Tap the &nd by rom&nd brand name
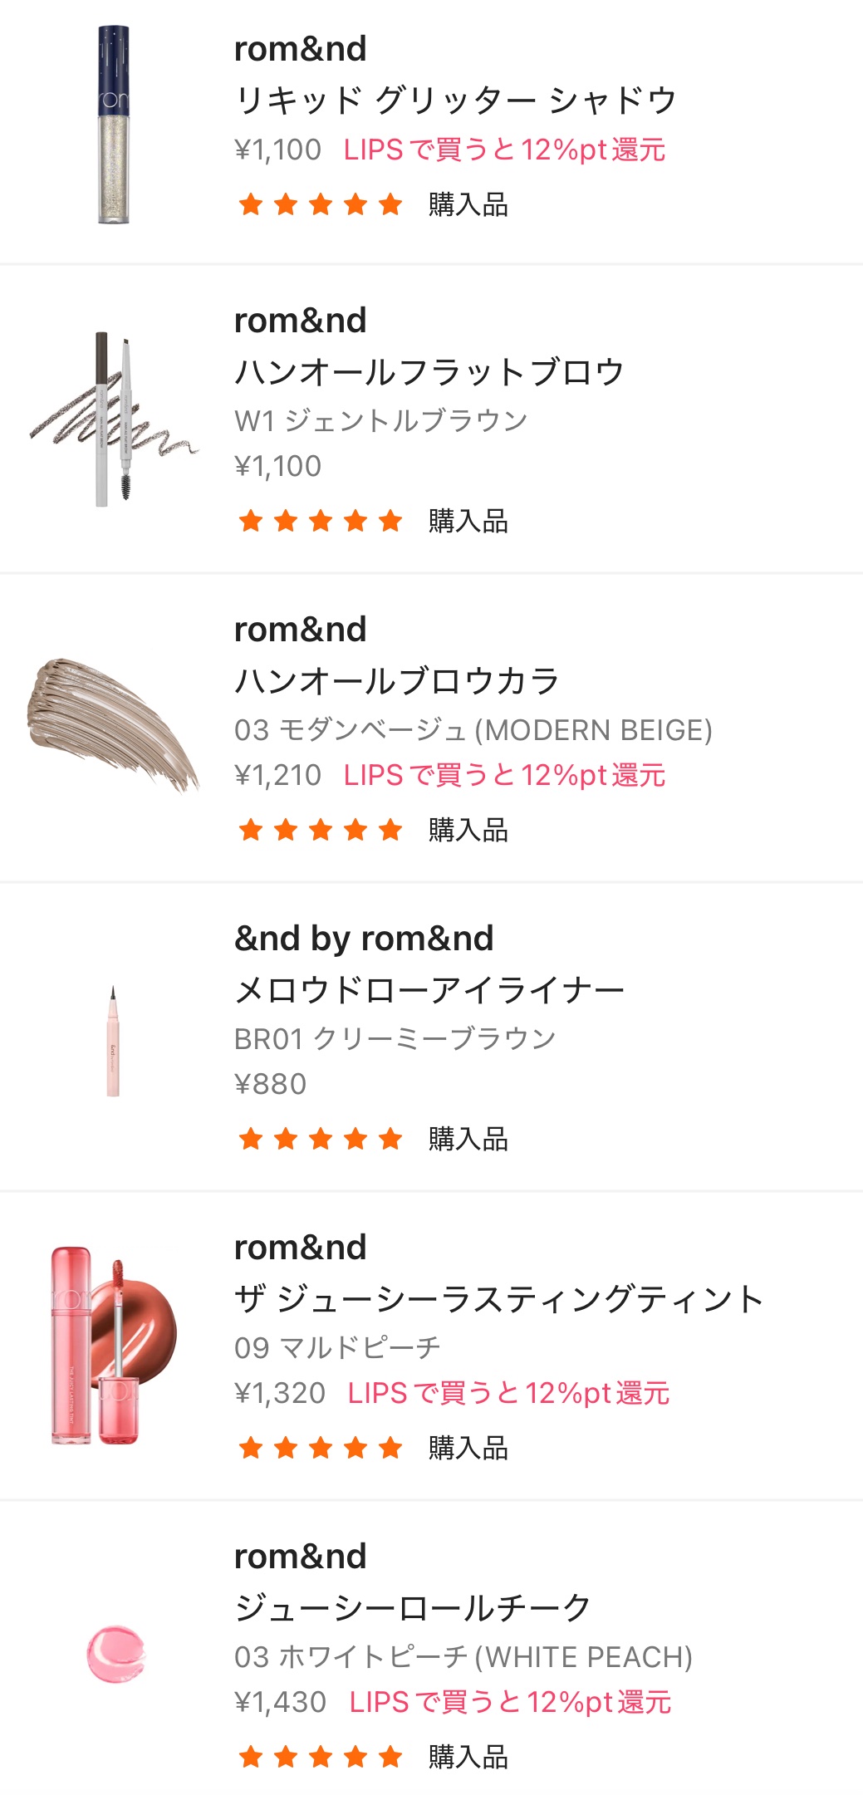The image size is (863, 1795). click(x=364, y=939)
